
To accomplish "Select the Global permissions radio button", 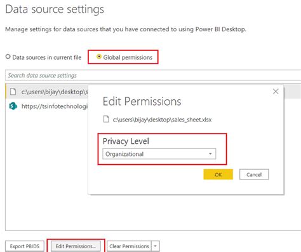I will click(98, 57).
